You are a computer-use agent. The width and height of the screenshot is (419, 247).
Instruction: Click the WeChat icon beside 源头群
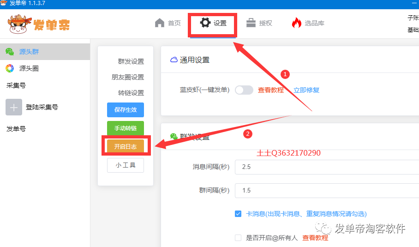pyautogui.click(x=10, y=52)
